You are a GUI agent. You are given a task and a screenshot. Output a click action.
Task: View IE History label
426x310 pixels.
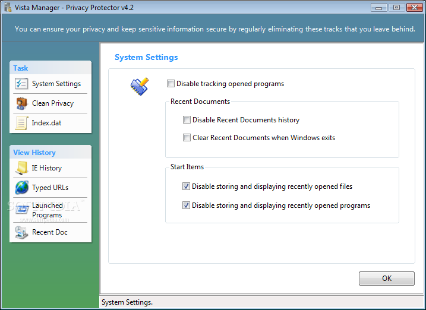[47, 168]
